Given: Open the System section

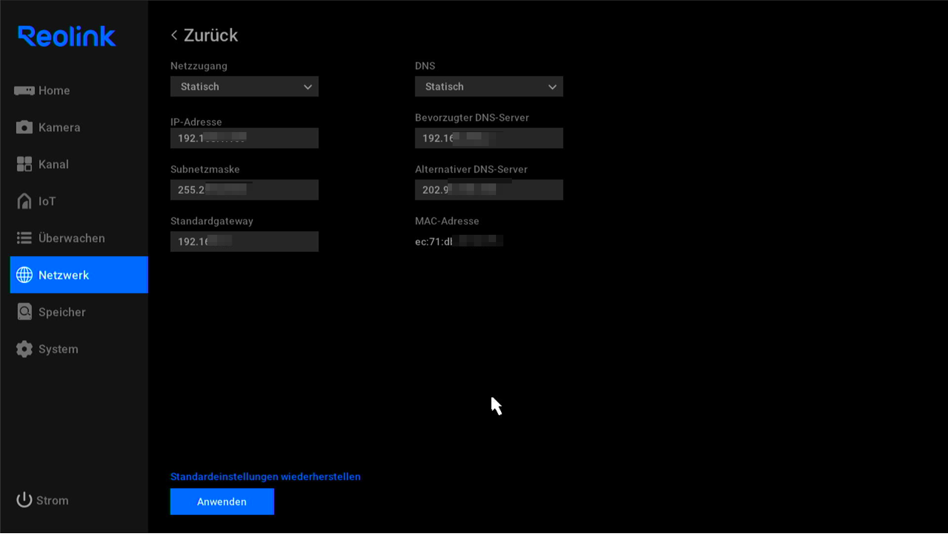Looking at the screenshot, I should pos(79,349).
